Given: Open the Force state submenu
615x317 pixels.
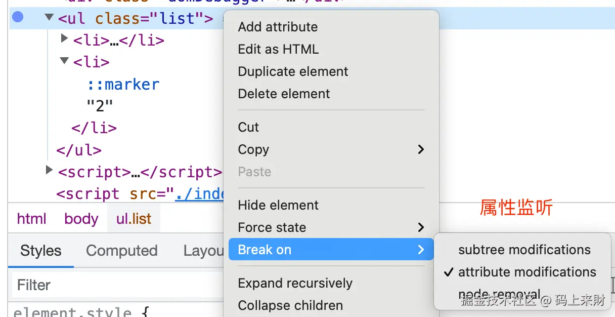Looking at the screenshot, I should (x=331, y=227).
